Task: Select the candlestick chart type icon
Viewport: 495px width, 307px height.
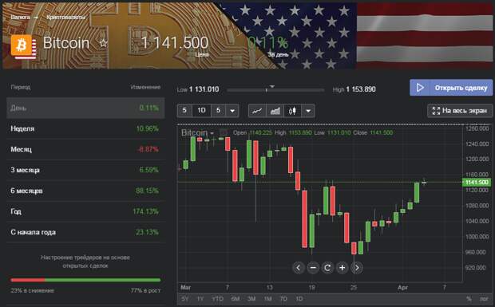Action: pyautogui.click(x=292, y=111)
